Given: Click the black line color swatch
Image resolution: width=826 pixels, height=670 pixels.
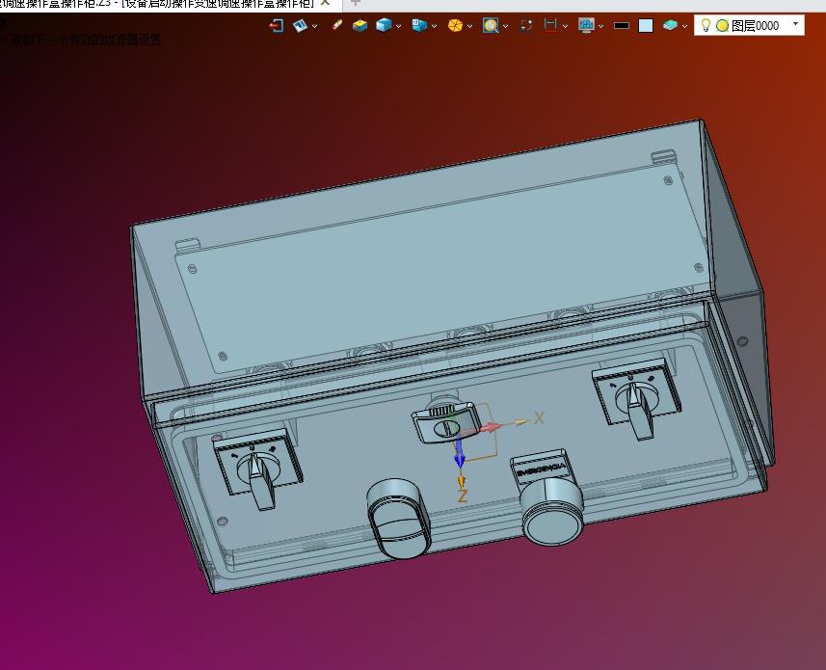Looking at the screenshot, I should (x=622, y=25).
